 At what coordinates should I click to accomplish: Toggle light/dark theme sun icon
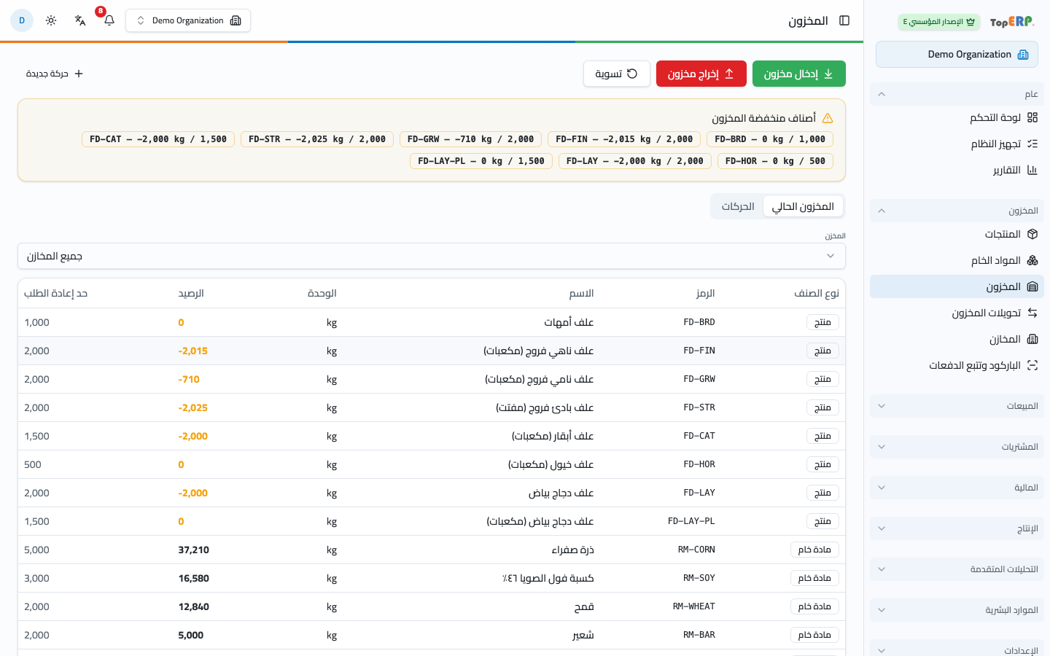[51, 20]
